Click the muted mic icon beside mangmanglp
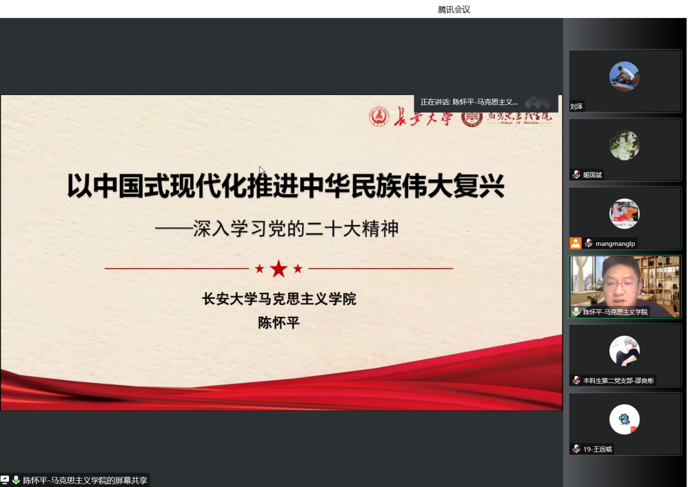This screenshot has width=688, height=487. pos(589,243)
